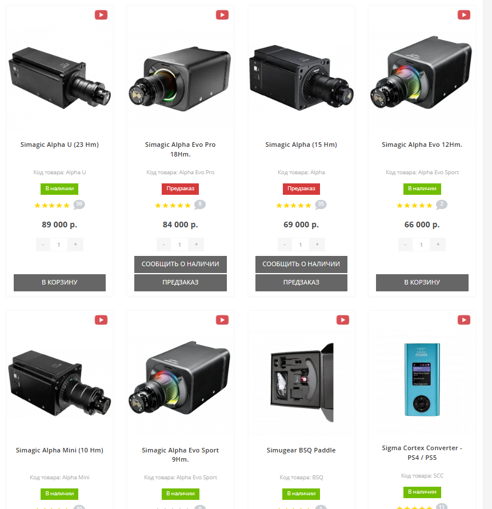Decrease quantity of Simagic Alpha Evo Pro
This screenshot has height=509, width=492.
(163, 245)
